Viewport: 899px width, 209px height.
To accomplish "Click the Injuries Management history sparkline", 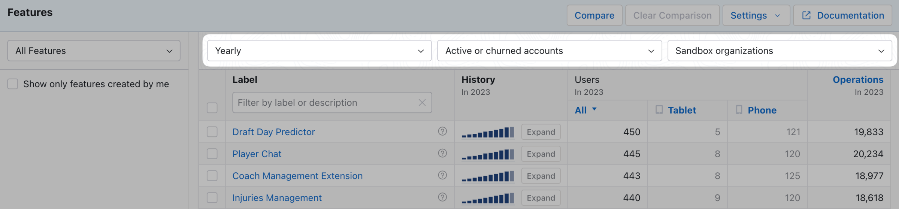I will click(488, 198).
